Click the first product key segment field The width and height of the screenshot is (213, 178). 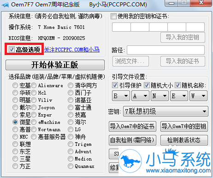point(121,27)
